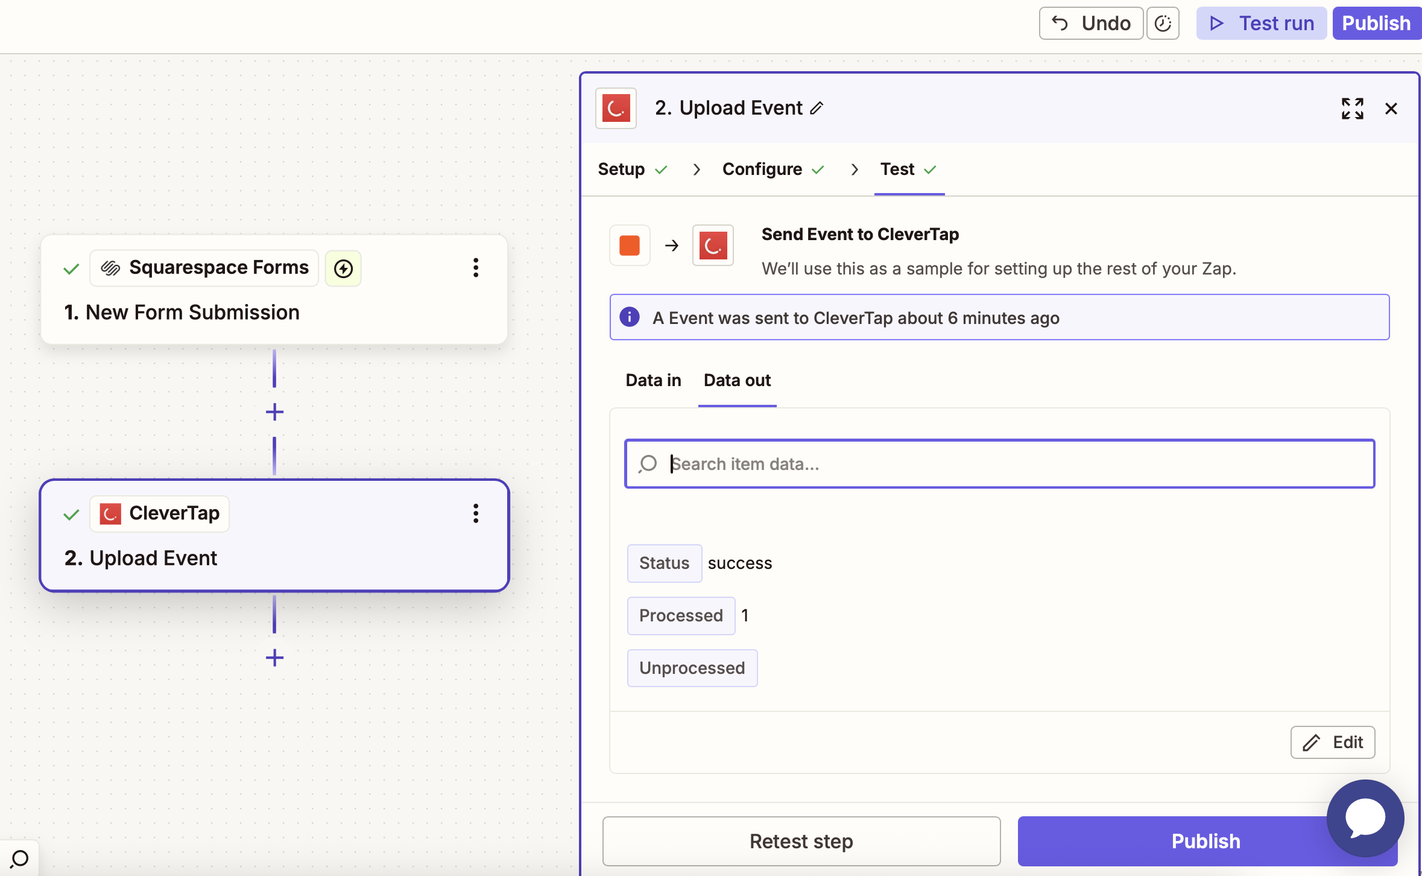This screenshot has width=1422, height=876.
Task: Click chevron between Configure and Test
Action: (854, 170)
